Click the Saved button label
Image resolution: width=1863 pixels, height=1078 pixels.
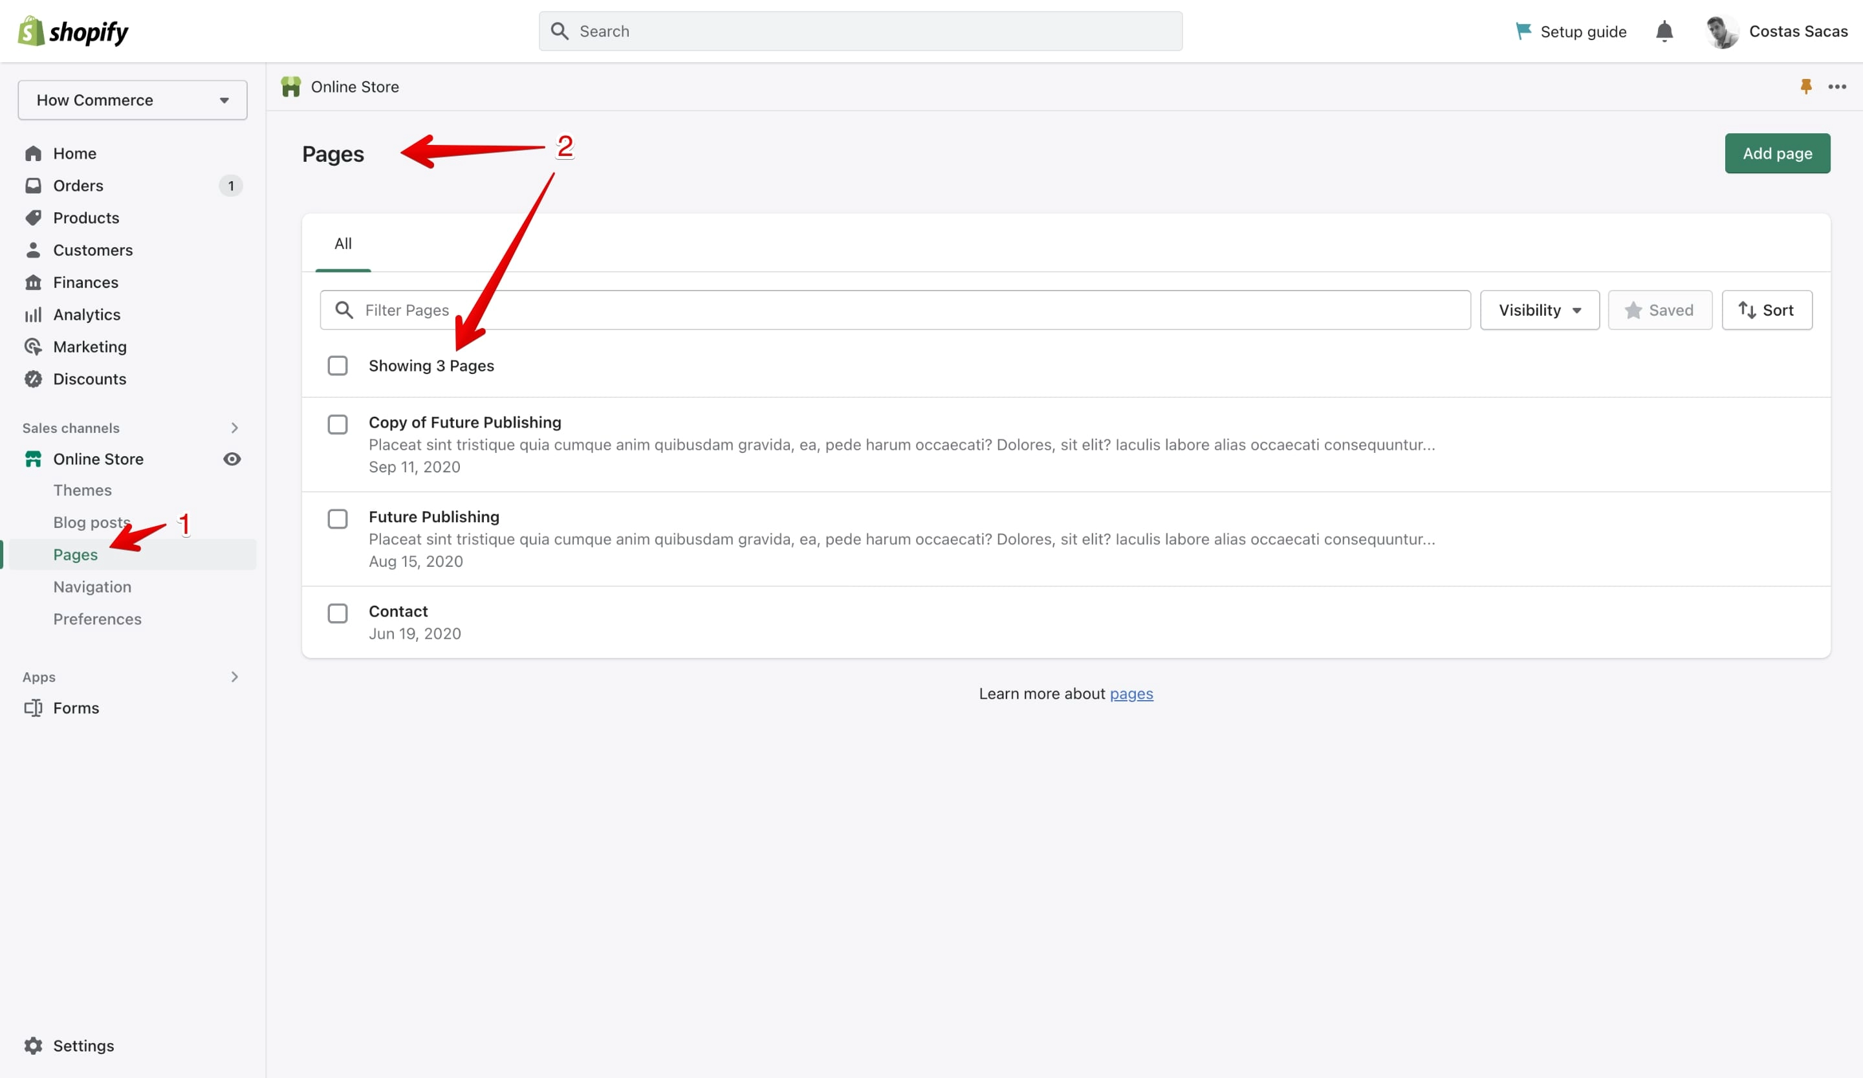tap(1671, 310)
